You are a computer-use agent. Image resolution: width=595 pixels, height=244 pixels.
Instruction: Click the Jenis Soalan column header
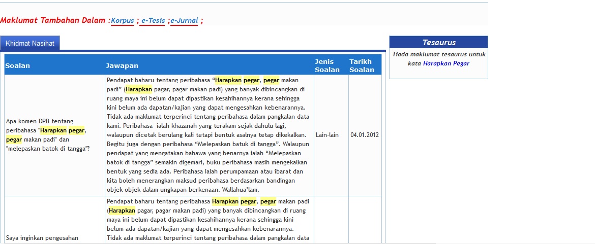[x=327, y=65]
